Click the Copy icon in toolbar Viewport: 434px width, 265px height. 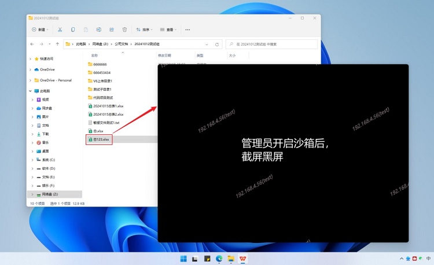[73, 30]
